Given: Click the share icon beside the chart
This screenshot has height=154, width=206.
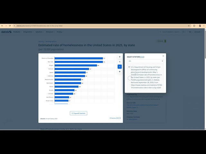Looking at the screenshot, I should [119, 62].
